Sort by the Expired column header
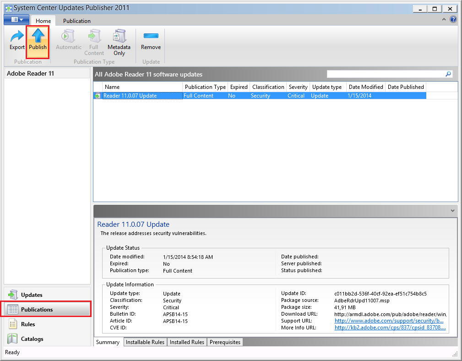The width and height of the screenshot is (462, 361). [239, 87]
